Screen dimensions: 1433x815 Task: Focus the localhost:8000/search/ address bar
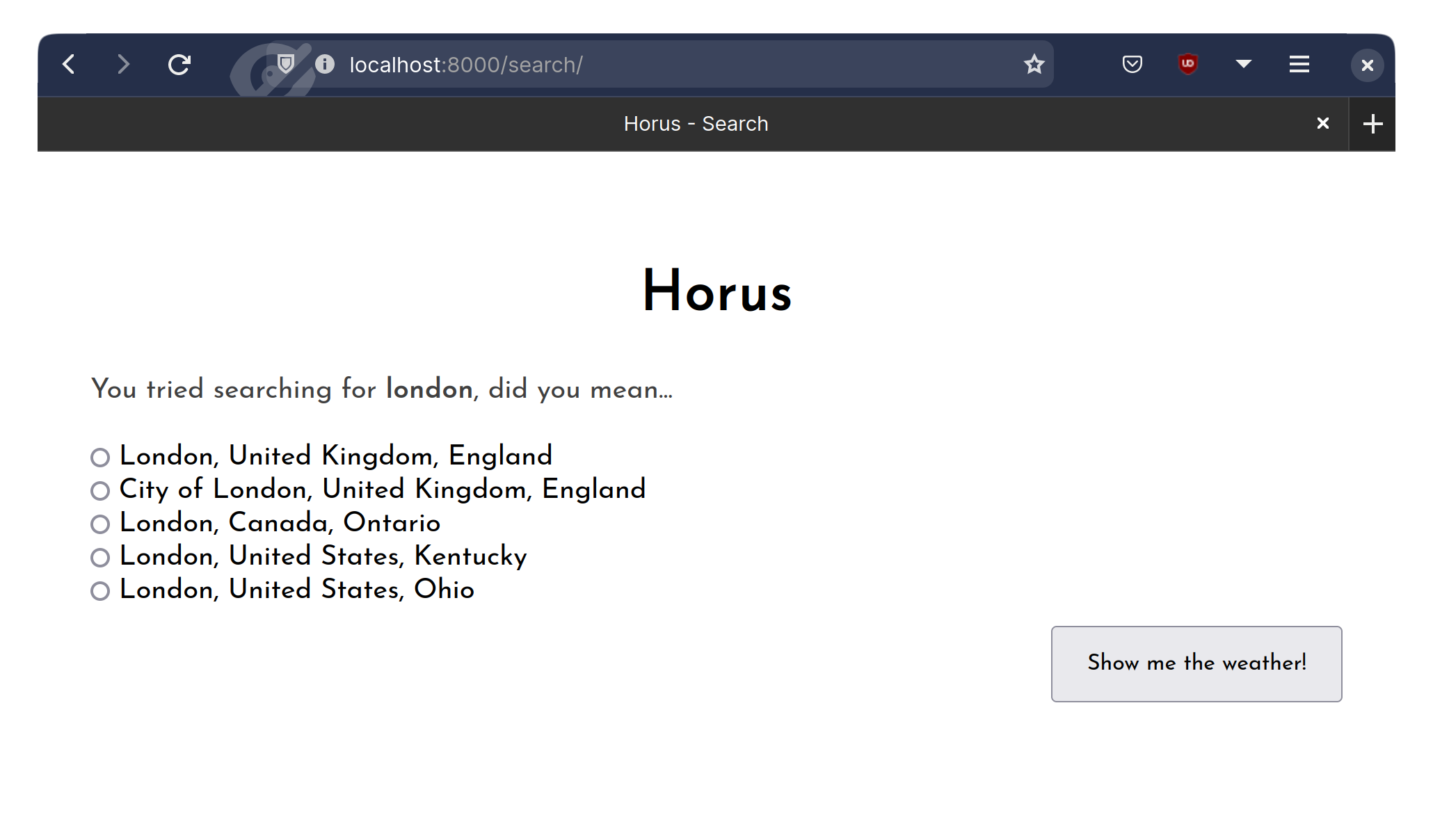tap(626, 65)
